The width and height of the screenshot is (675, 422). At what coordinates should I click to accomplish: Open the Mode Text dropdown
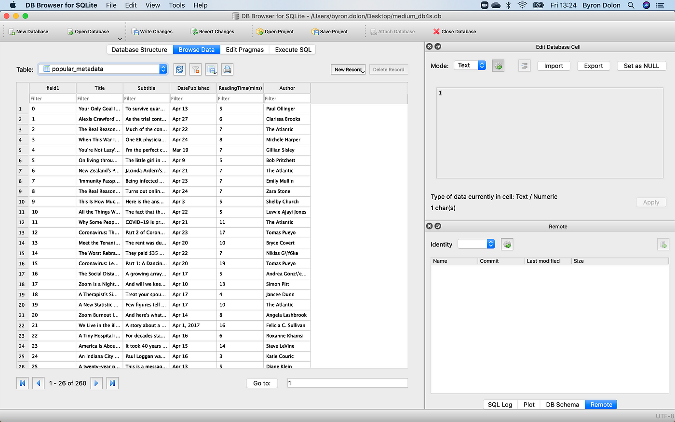(x=470, y=65)
